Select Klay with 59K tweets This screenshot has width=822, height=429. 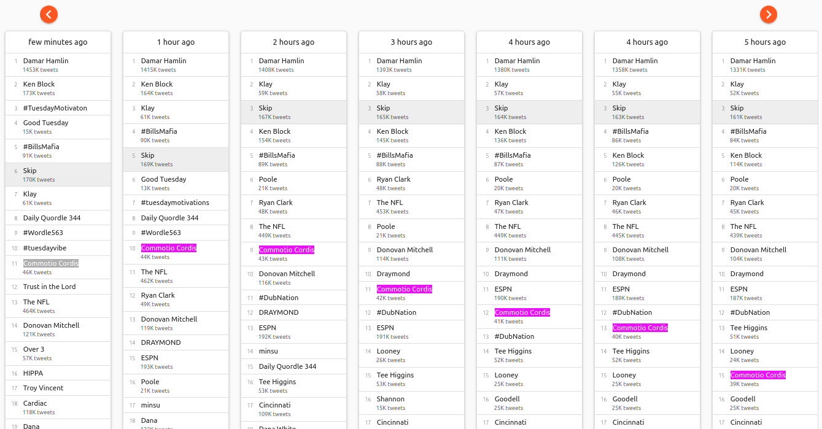pos(294,88)
